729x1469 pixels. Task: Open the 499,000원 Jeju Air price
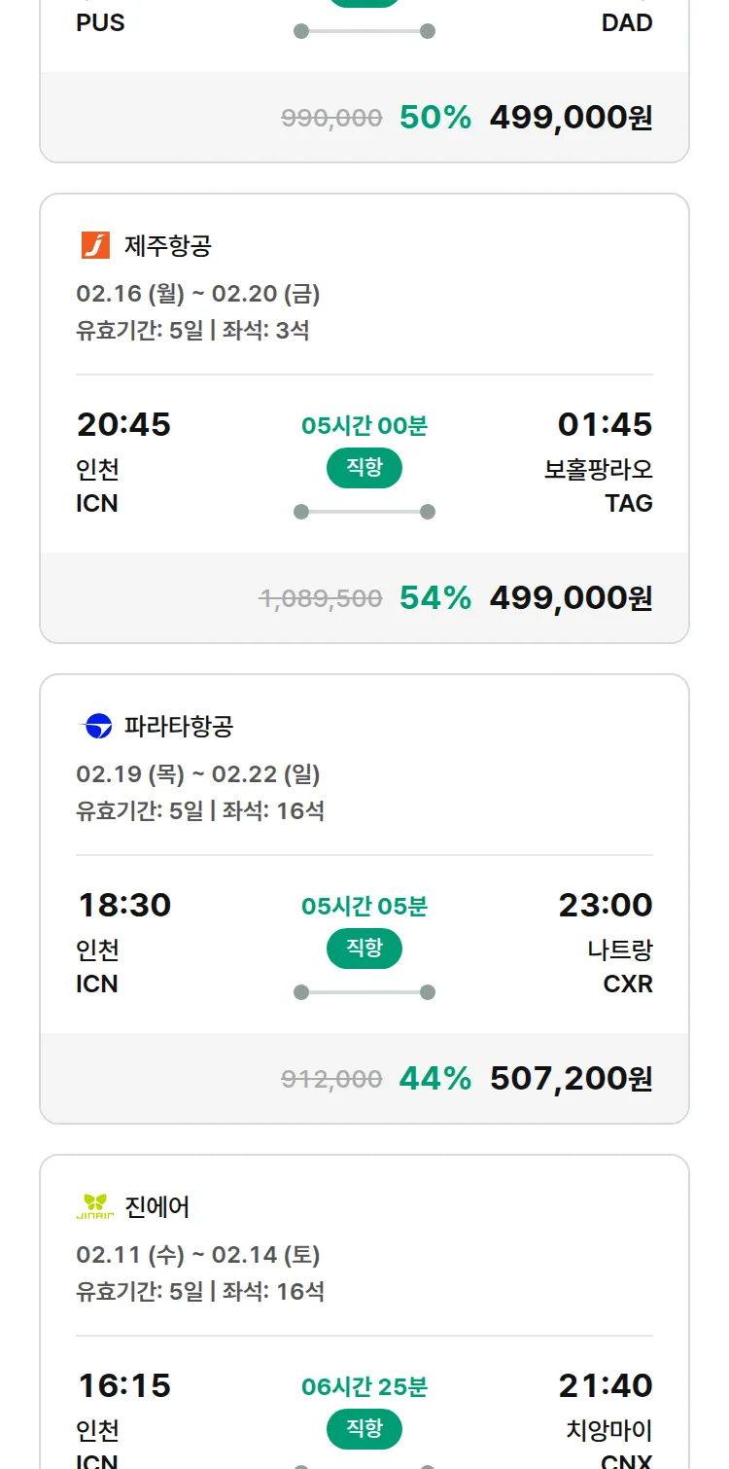pyautogui.click(x=571, y=597)
